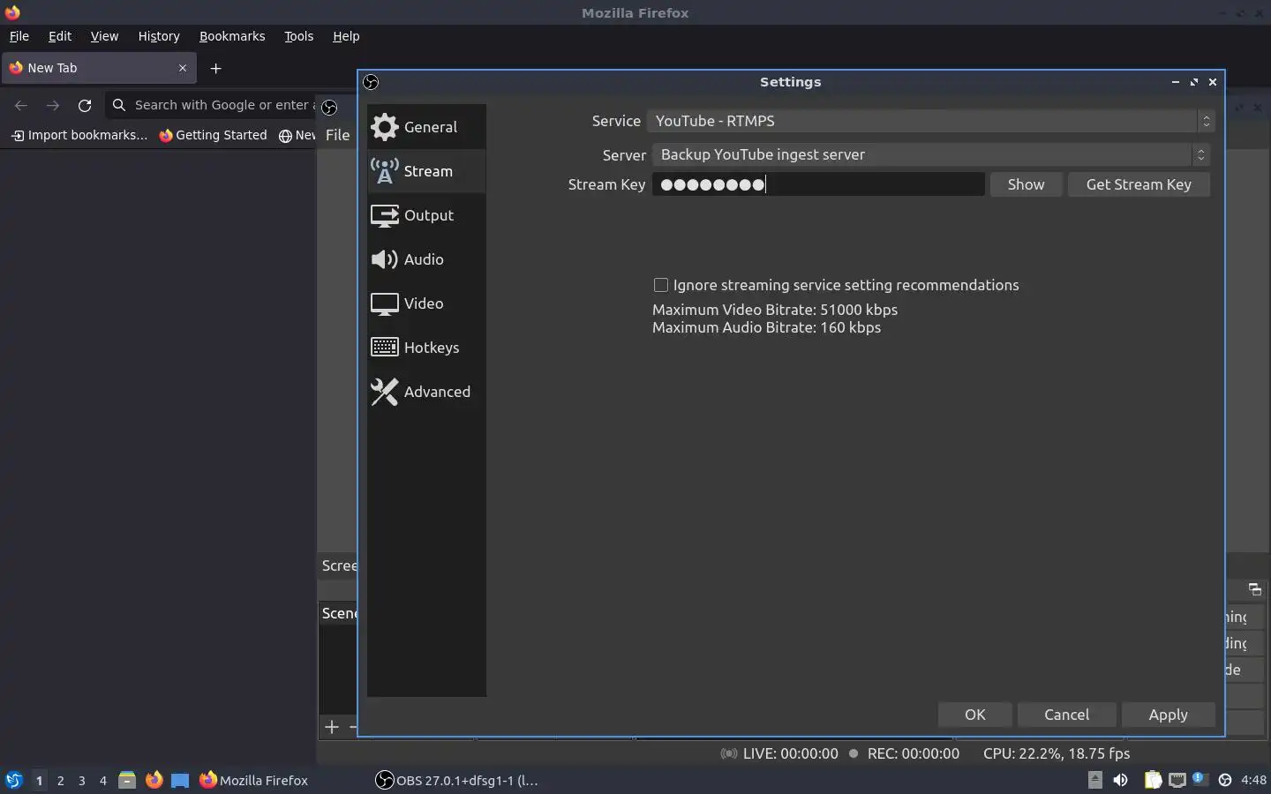Viewport: 1271px width, 794px height.
Task: Open the OBS File menu behind Settings
Action: coord(338,135)
